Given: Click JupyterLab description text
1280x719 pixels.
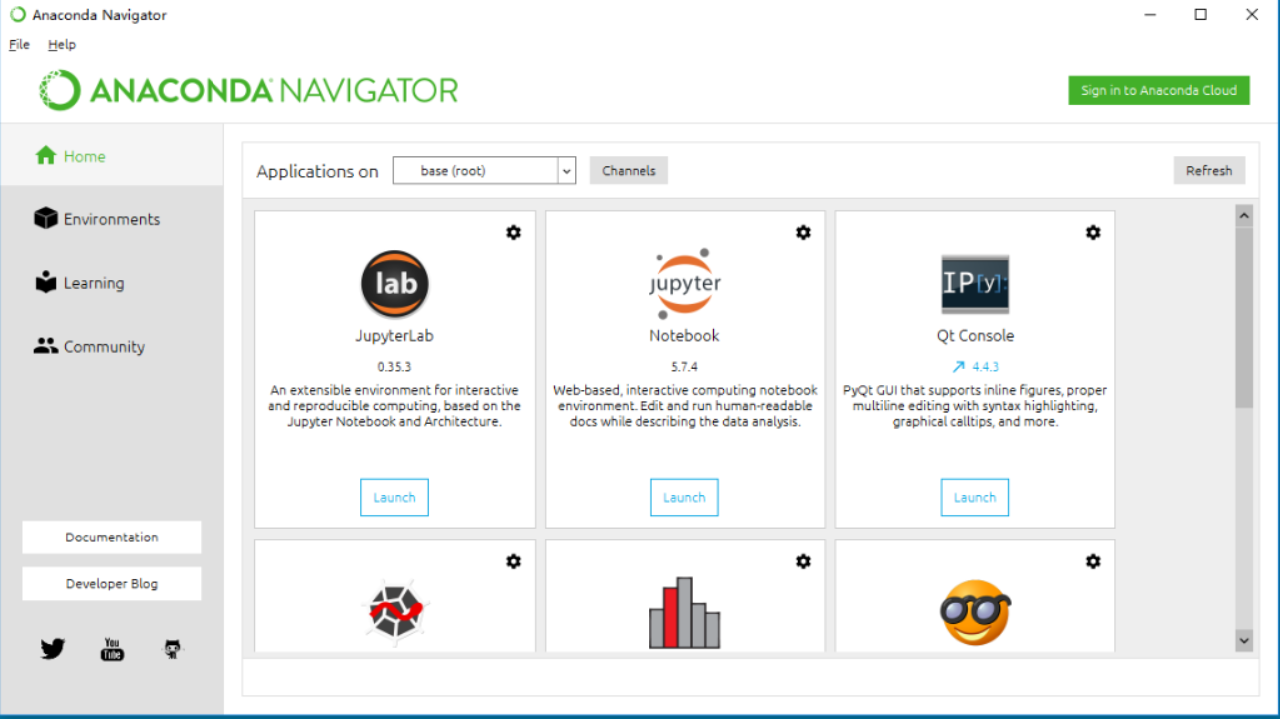Looking at the screenshot, I should pos(394,406).
